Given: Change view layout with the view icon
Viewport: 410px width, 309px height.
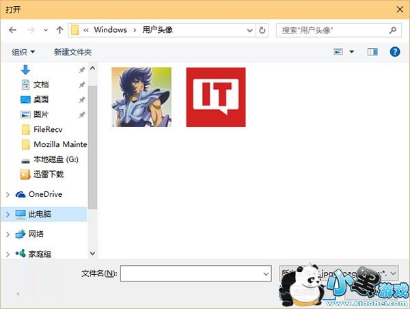Looking at the screenshot, I should coord(338,52).
